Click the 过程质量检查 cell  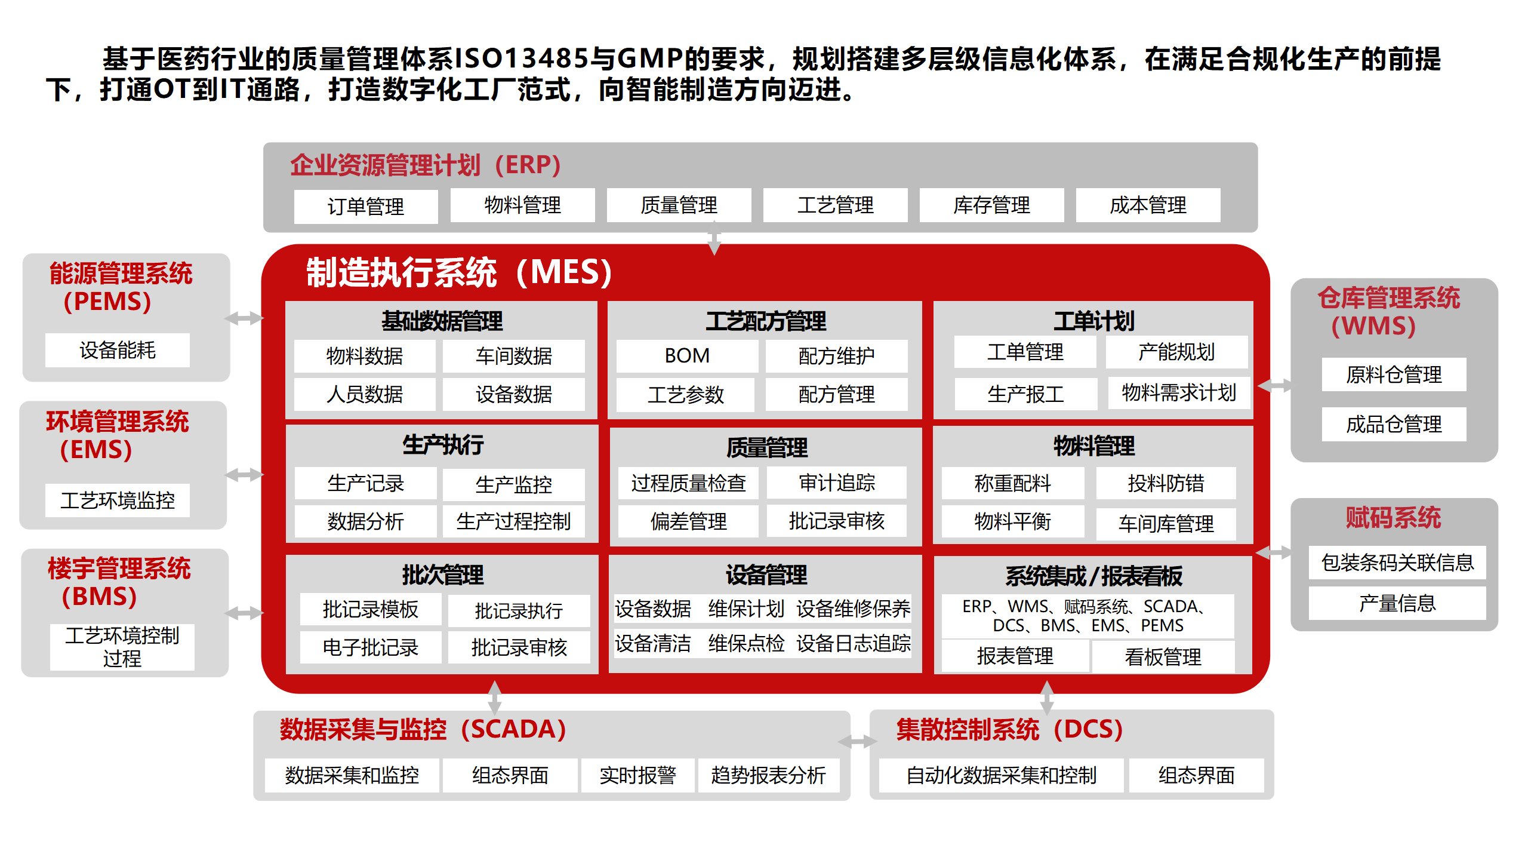pos(688,483)
